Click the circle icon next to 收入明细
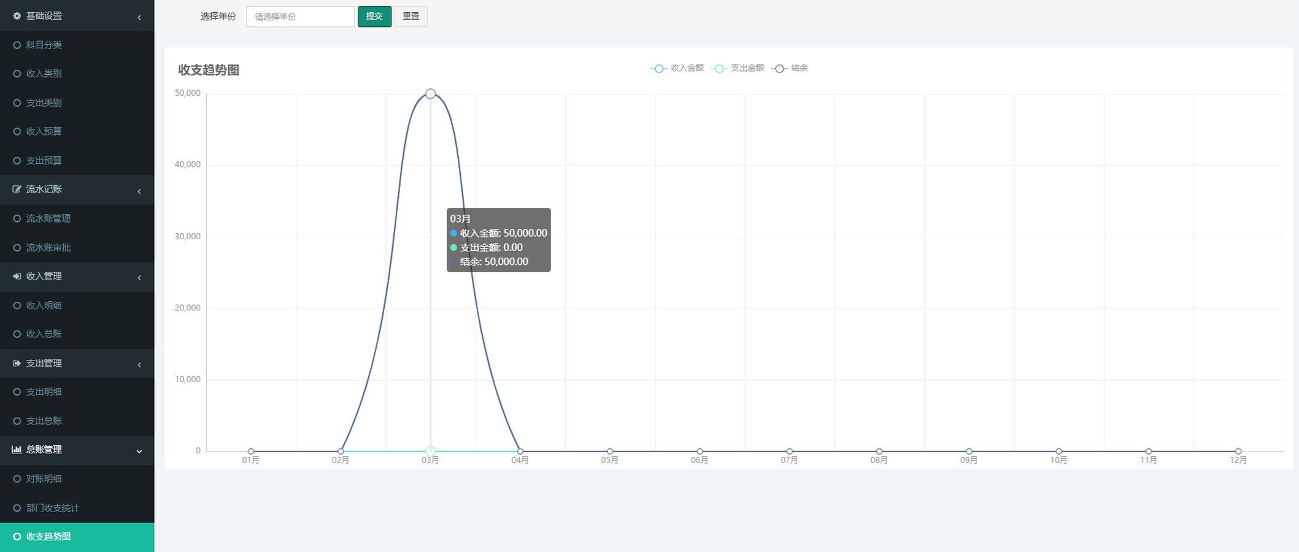The image size is (1299, 552). click(17, 305)
